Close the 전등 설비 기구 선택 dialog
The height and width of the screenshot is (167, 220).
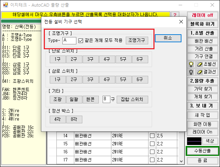click(x=181, y=22)
